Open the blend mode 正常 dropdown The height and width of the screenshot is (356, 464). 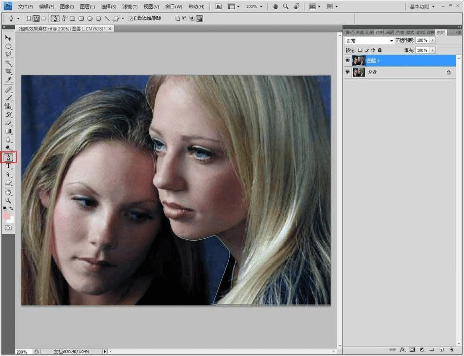coord(369,40)
